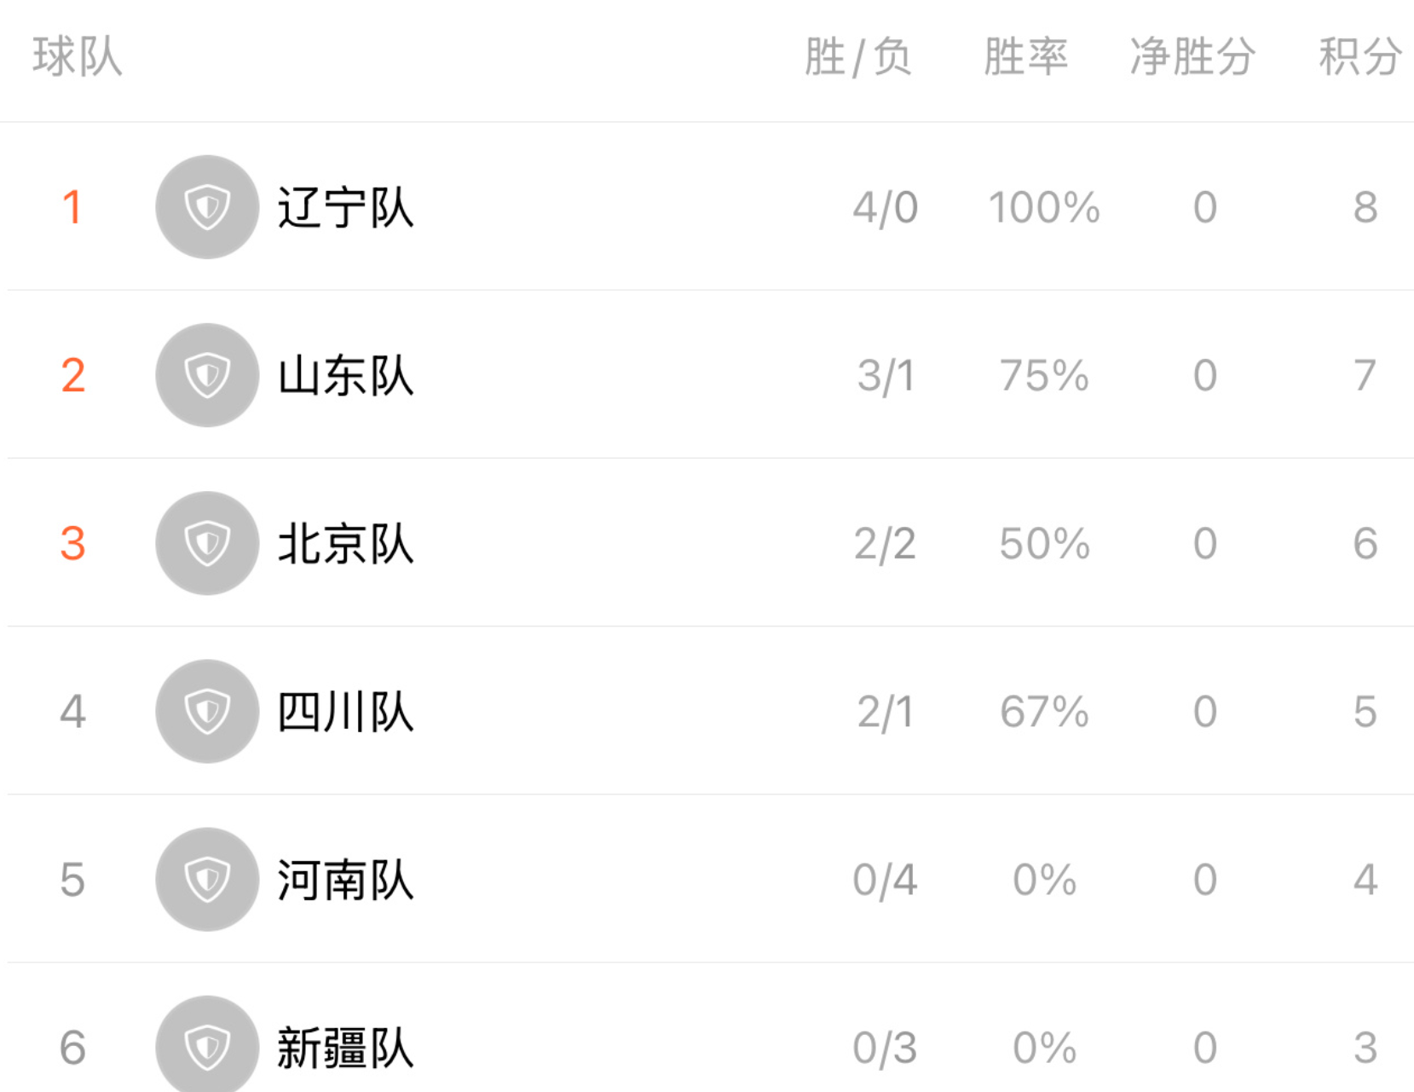Click the 山东队 team shield icon
1414x1092 pixels.
click(x=207, y=375)
